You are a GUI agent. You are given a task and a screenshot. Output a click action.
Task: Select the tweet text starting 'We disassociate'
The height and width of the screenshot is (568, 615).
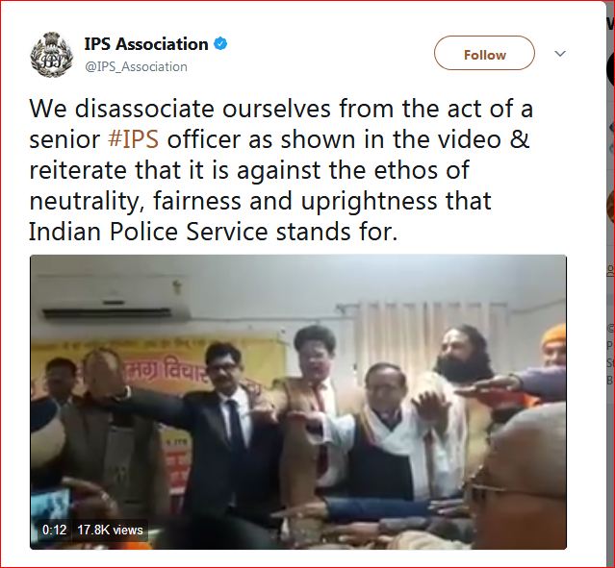click(x=281, y=170)
